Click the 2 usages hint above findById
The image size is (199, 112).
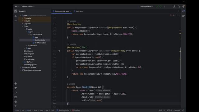(x=71, y=84)
